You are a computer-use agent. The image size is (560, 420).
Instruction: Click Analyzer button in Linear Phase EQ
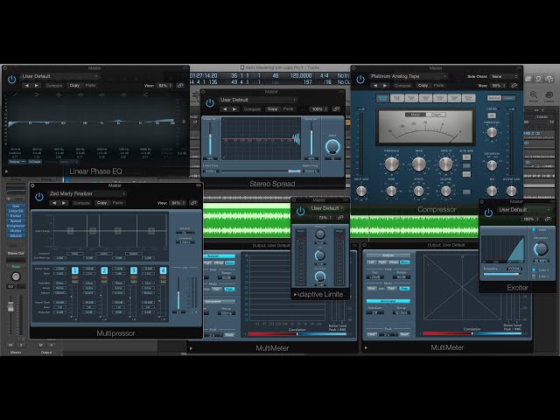17,162
